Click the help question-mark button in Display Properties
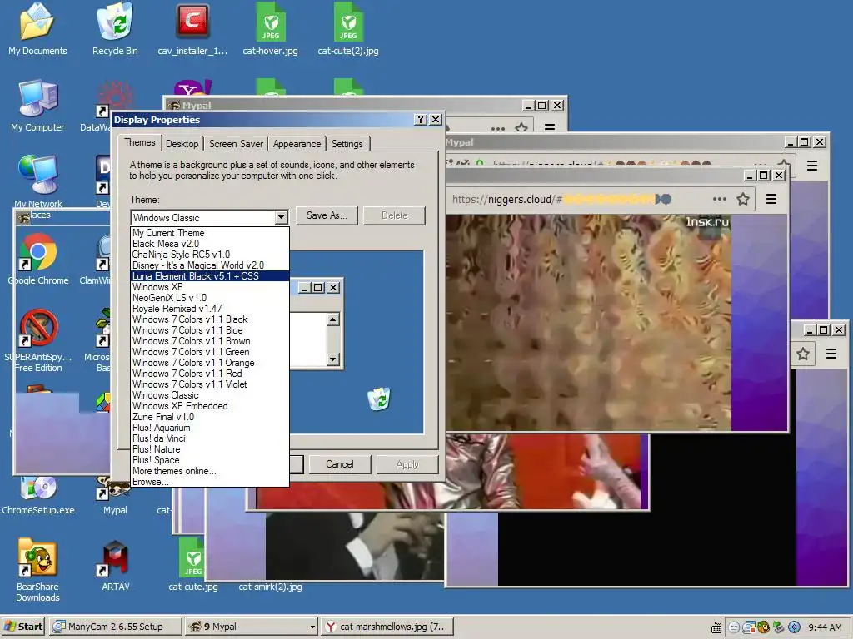 (421, 120)
